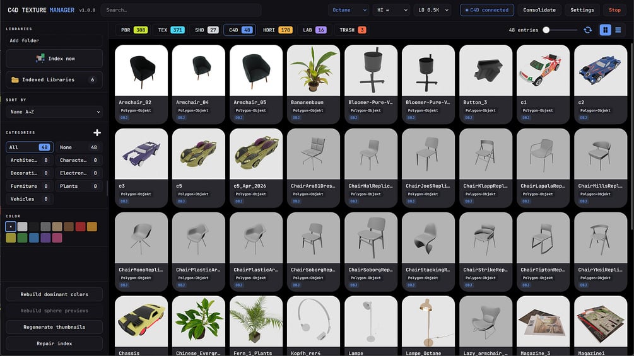Image resolution: width=634 pixels, height=356 pixels.
Task: Click Add folder
Action: pos(54,40)
